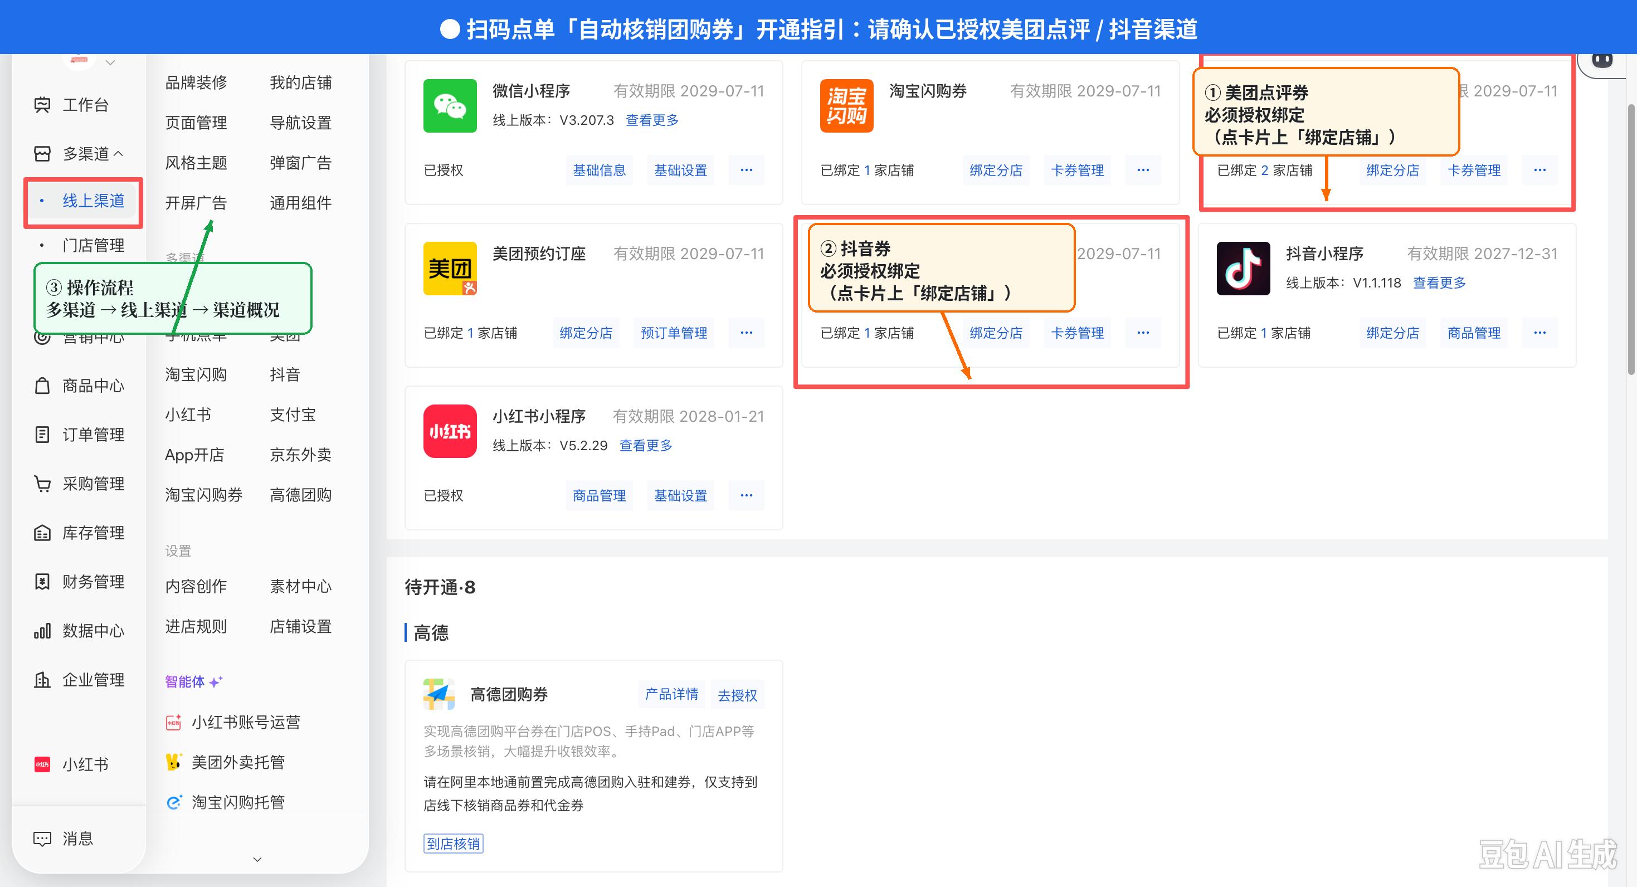1637x887 pixels.
Task: Open 品牌装修 submenu item
Action: [x=196, y=82]
